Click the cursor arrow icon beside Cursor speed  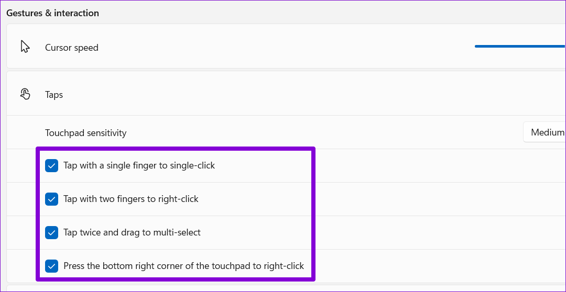point(25,47)
